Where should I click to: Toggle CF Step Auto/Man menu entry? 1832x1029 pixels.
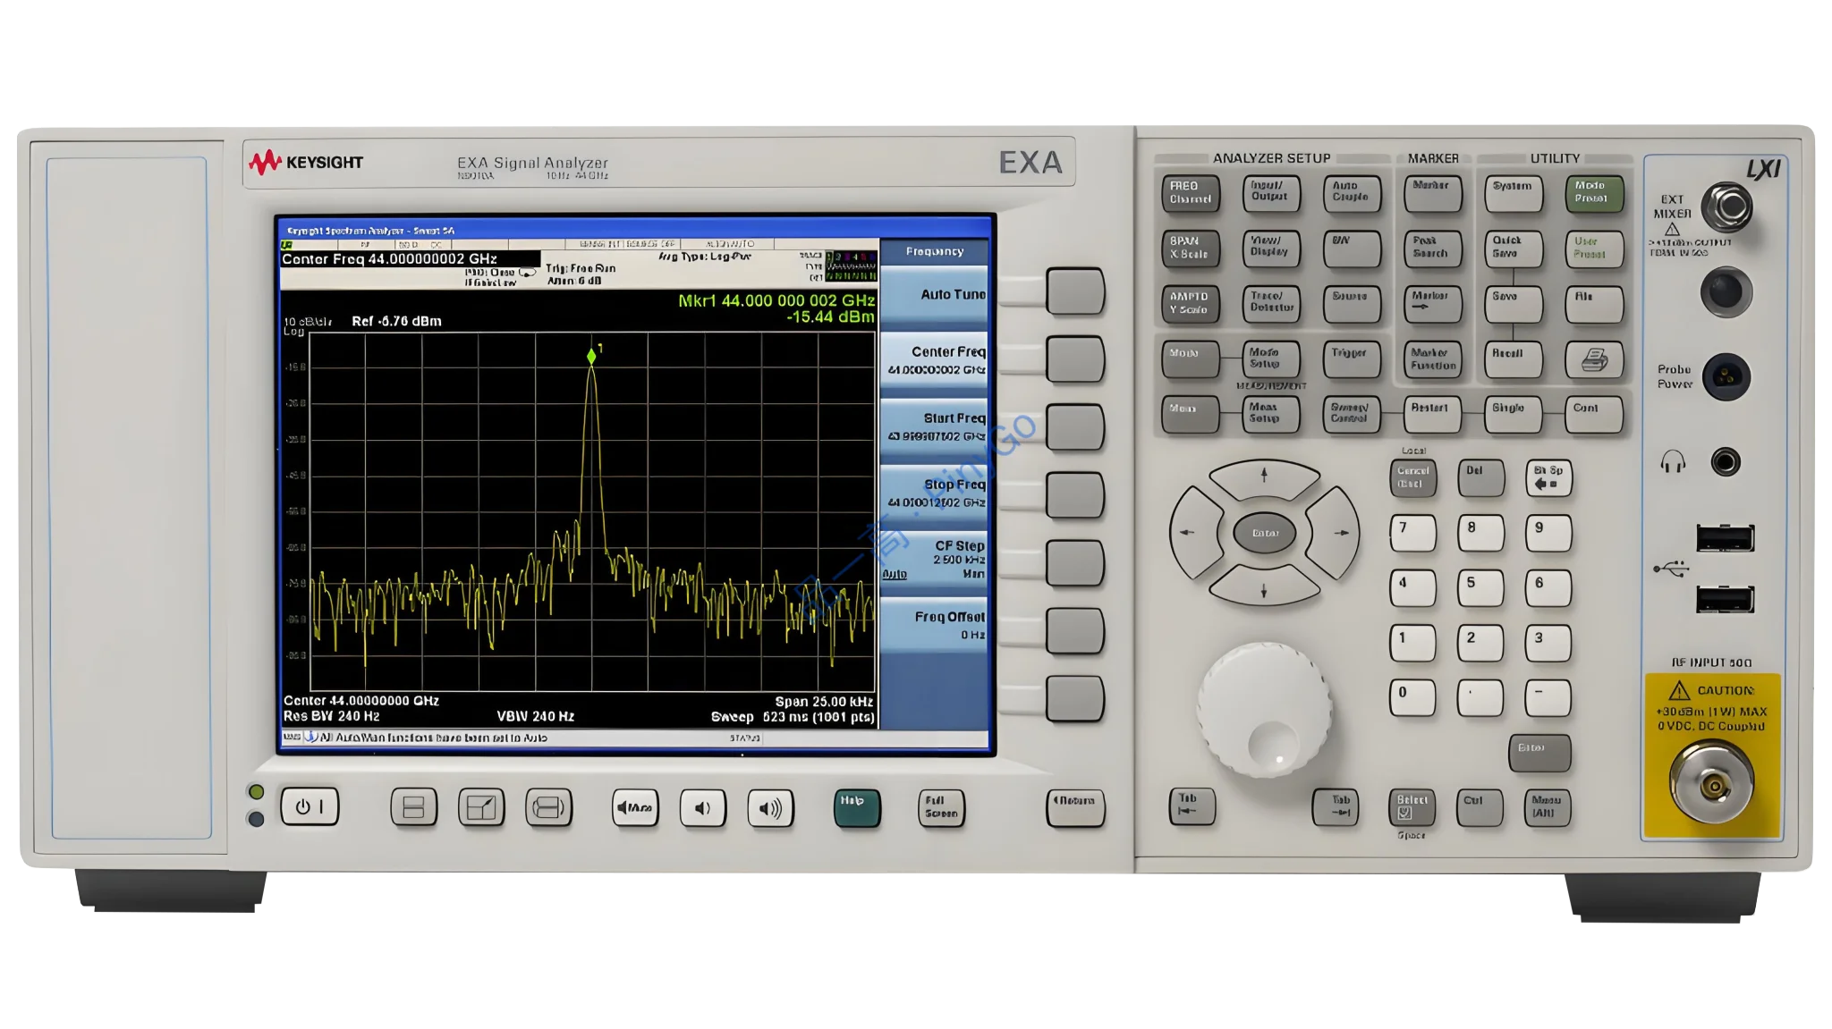pyautogui.click(x=934, y=560)
